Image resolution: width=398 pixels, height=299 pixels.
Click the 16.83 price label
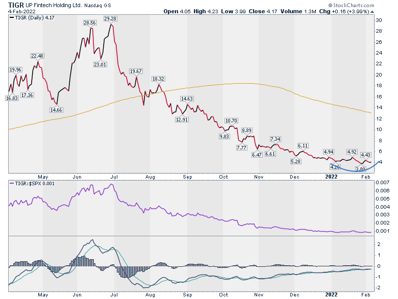click(x=12, y=98)
